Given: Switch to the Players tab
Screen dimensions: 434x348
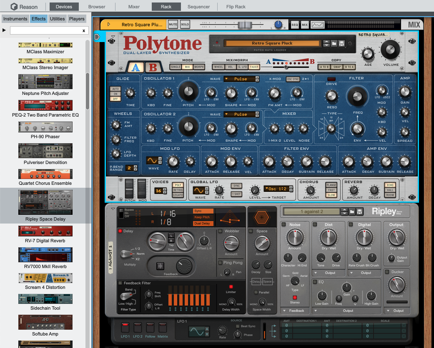Looking at the screenshot, I should [77, 19].
